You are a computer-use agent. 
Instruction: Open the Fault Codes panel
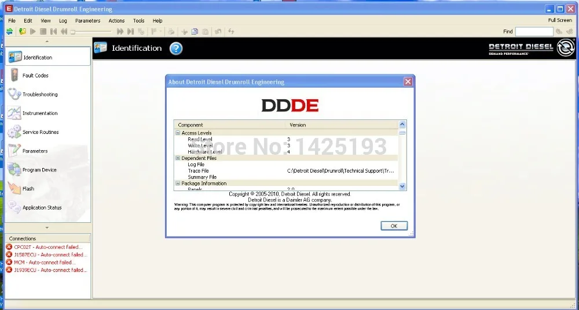(47, 76)
